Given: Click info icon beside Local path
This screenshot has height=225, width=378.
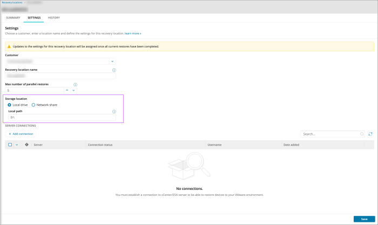Looking at the screenshot, I should pos(114,112).
